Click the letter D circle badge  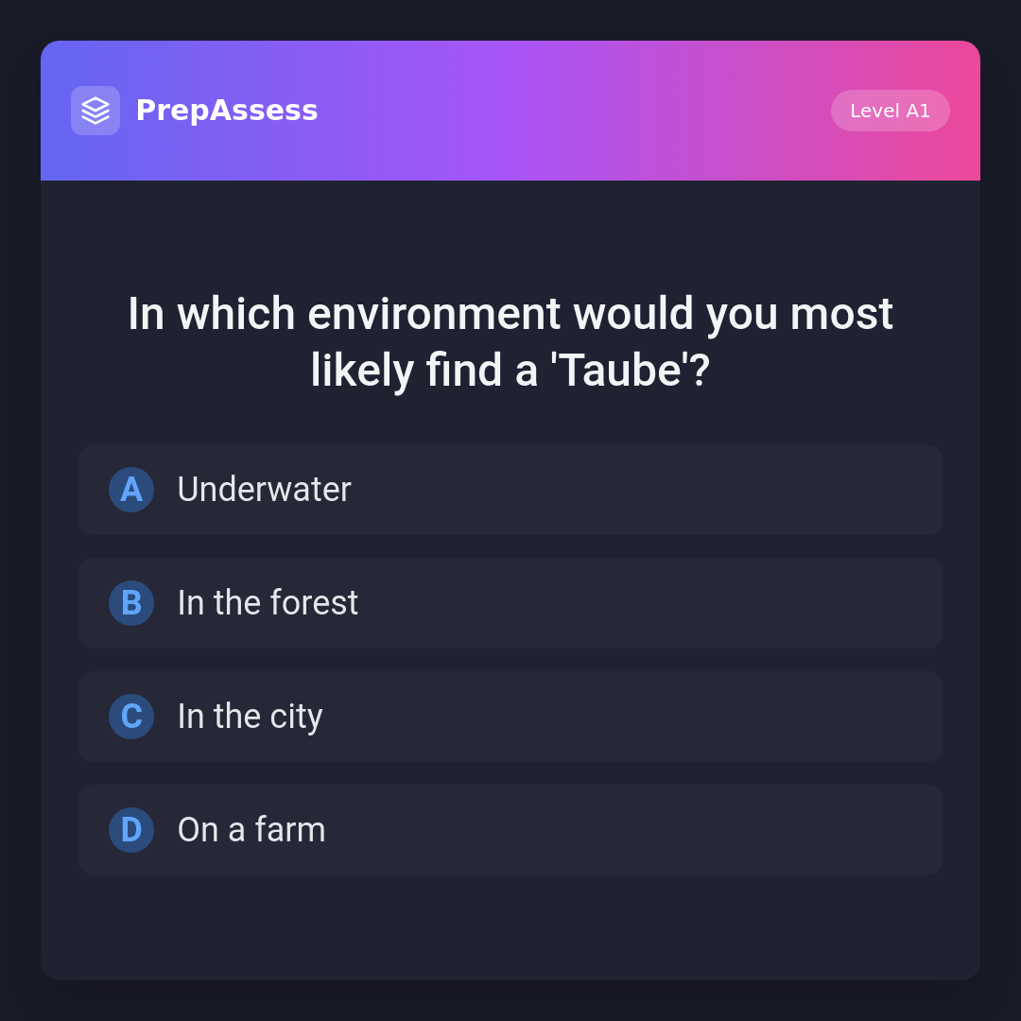pyautogui.click(x=131, y=830)
